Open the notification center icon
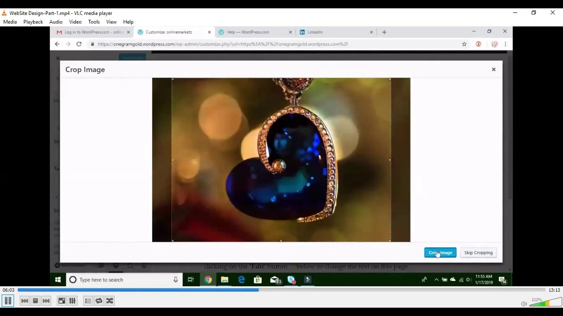This screenshot has height=316, width=563. 503,280
